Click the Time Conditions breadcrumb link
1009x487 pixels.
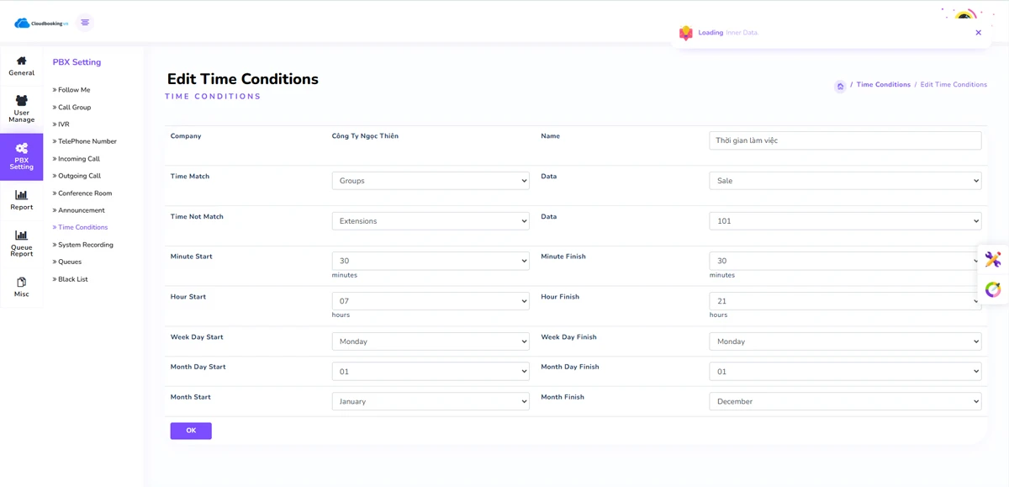pyautogui.click(x=883, y=85)
